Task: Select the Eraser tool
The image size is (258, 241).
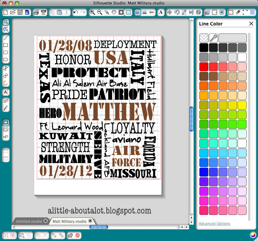Action: (6, 101)
